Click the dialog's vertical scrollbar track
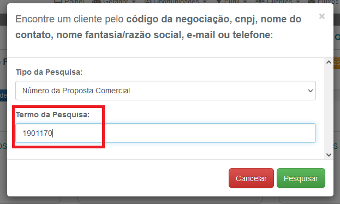Screen dimensions: 340x204 point(329,109)
